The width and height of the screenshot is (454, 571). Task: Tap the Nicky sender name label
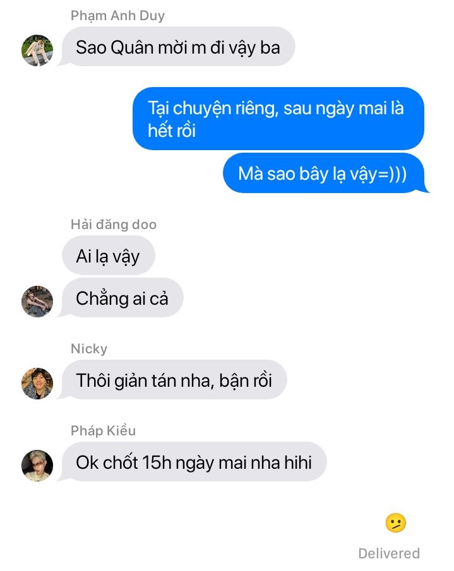(89, 348)
